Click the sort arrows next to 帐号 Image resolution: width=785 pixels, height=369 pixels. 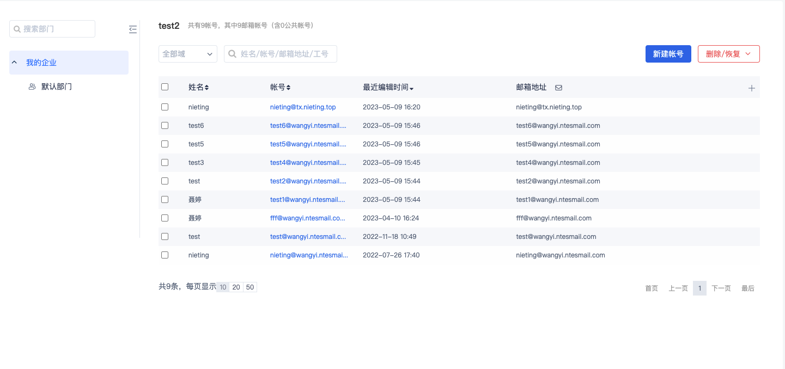[289, 88]
